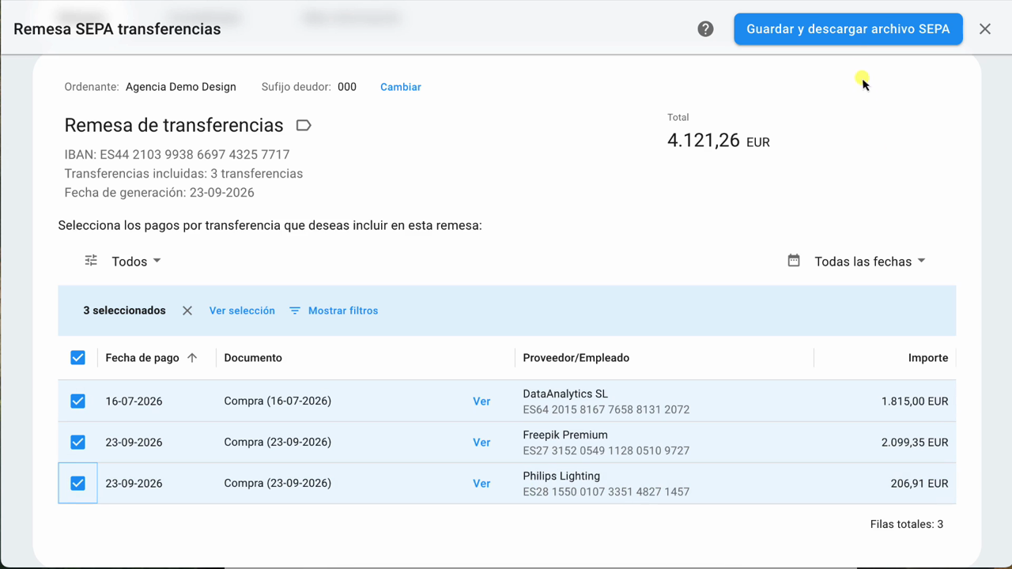Viewport: 1012px width, 569px height.
Task: Click the Proveedor/Empleado column header
Action: 576,358
